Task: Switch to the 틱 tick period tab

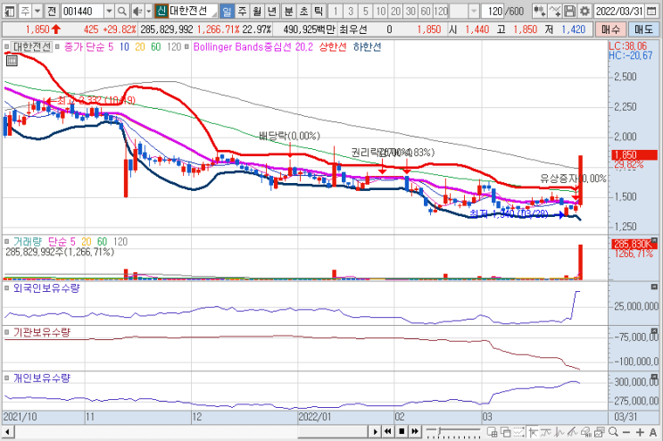Action: (319, 11)
